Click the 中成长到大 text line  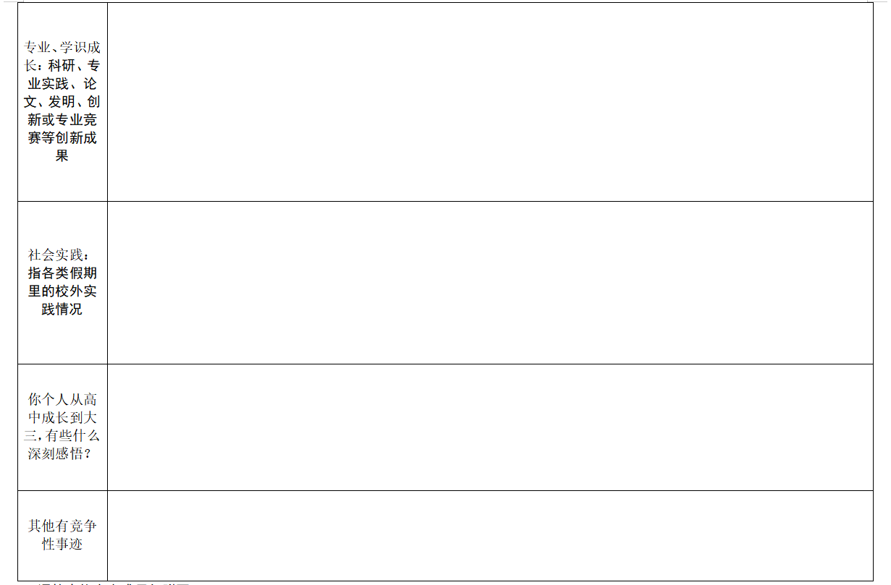pos(62,418)
